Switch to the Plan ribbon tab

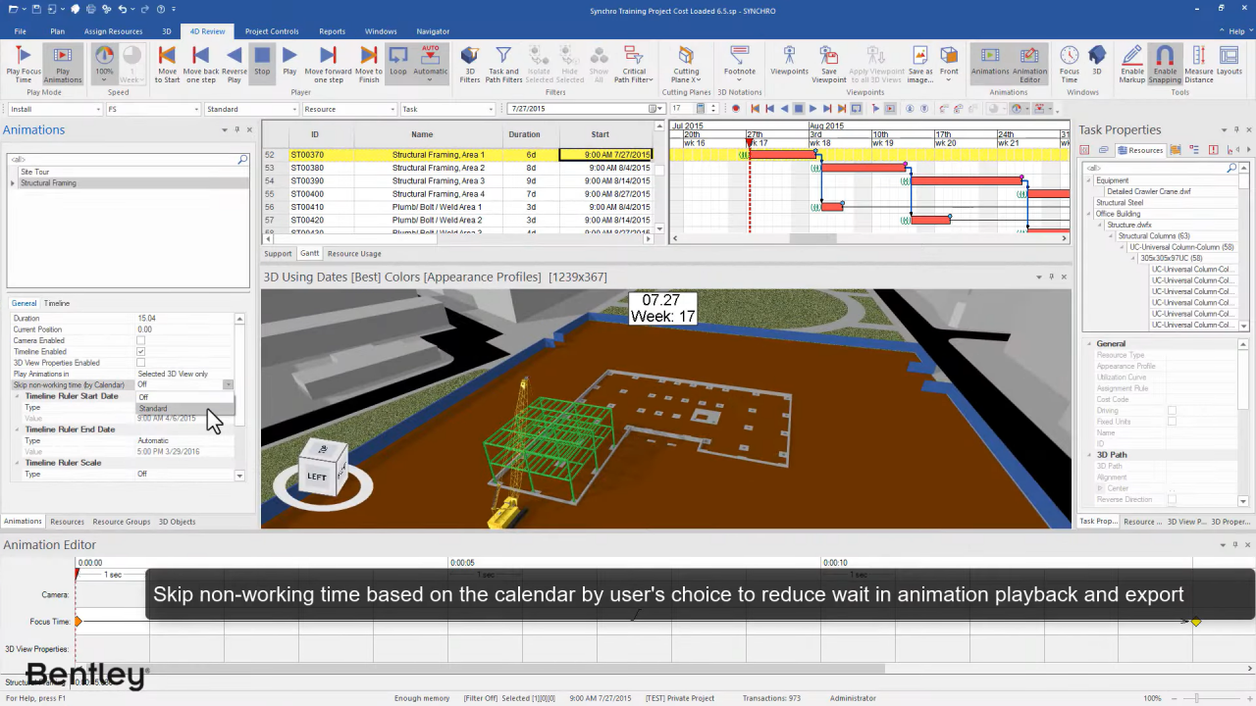(57, 31)
